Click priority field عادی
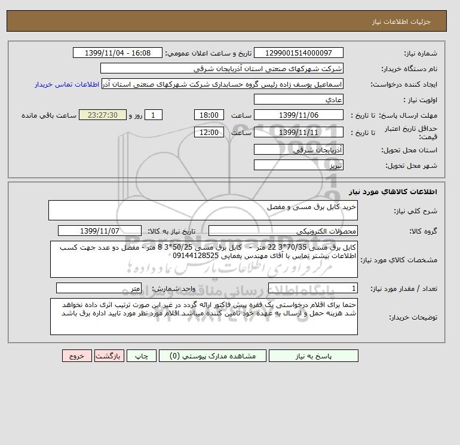Image resolution: width=460 pixels, height=445 pixels. pyautogui.click(x=298, y=99)
